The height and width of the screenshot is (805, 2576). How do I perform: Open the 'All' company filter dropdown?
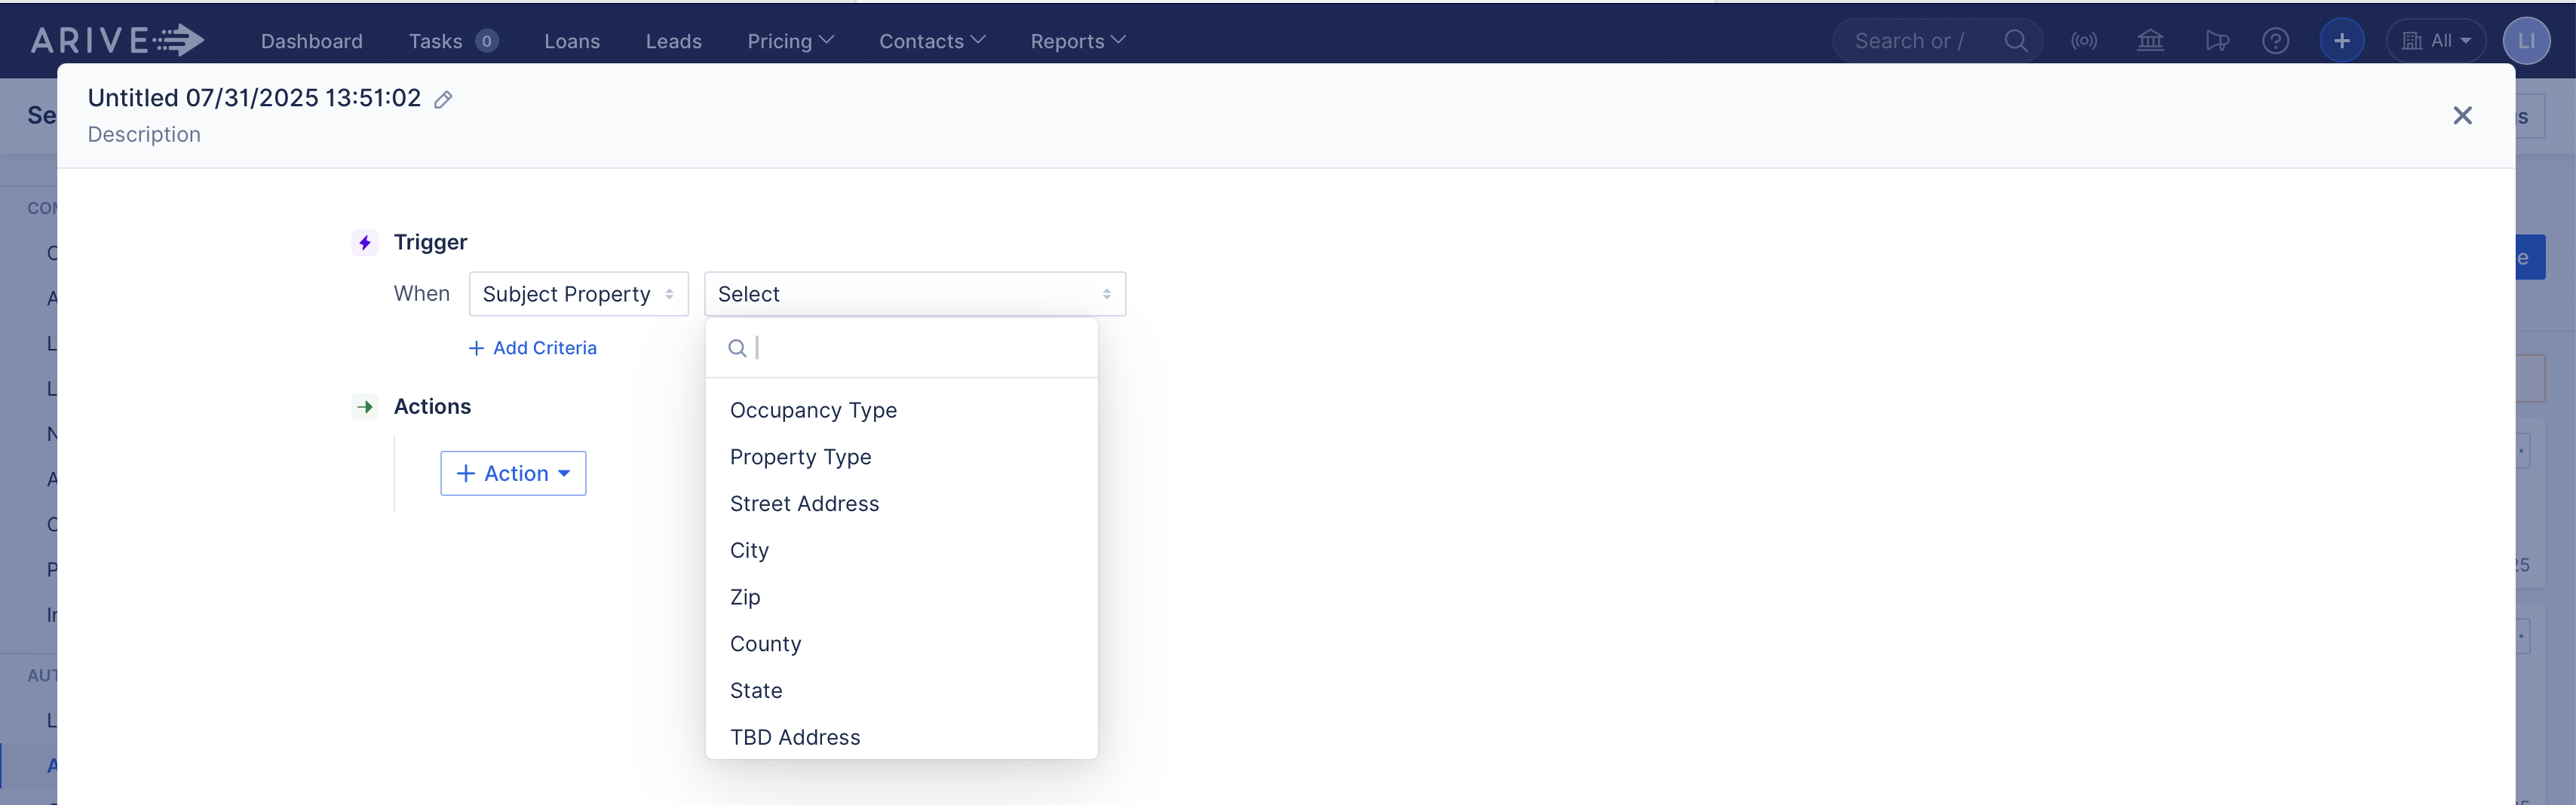[2436, 40]
